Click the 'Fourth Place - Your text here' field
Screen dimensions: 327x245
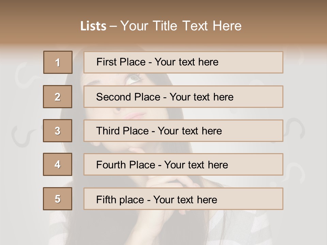[183, 164]
